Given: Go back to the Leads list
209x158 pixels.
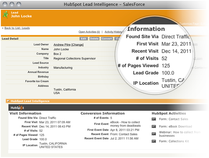Looking at the screenshot, I should click(x=17, y=28).
